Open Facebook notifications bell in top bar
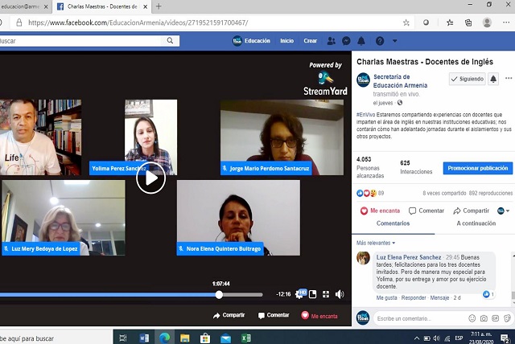The width and height of the screenshot is (515, 344). pyautogui.click(x=361, y=41)
